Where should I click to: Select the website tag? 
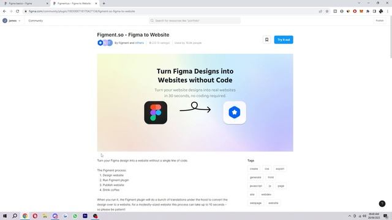[273, 203]
